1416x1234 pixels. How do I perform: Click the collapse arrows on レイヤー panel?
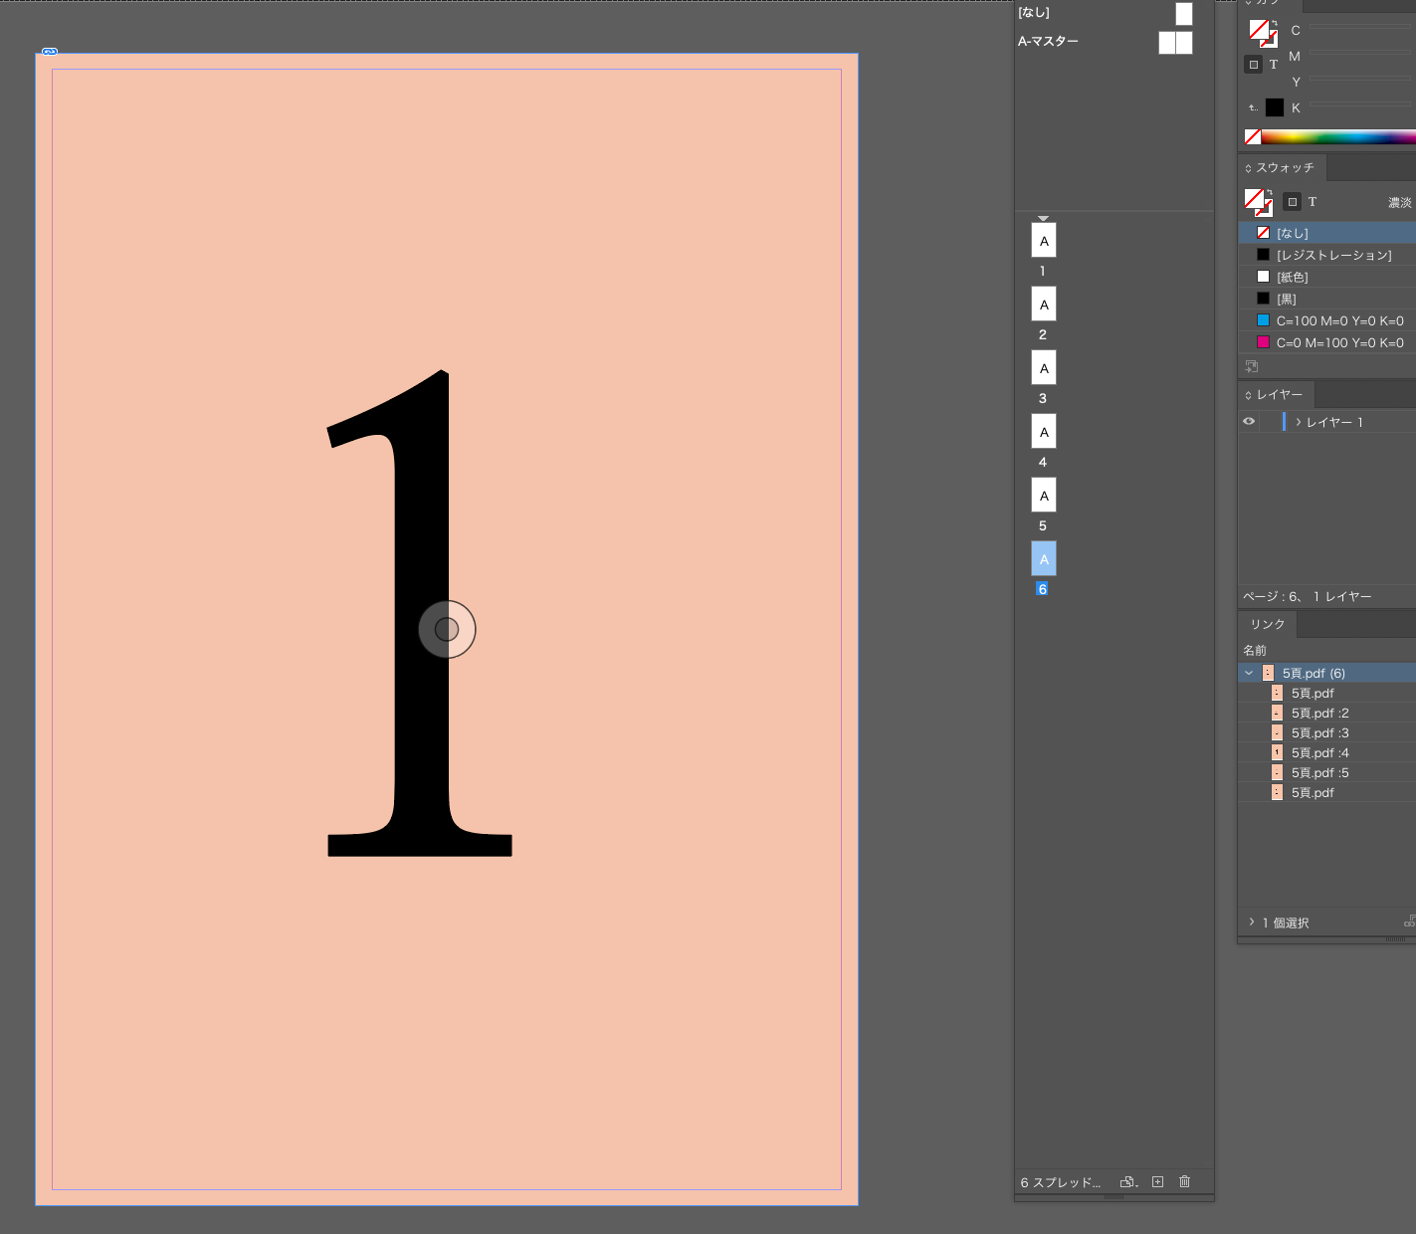(1248, 395)
